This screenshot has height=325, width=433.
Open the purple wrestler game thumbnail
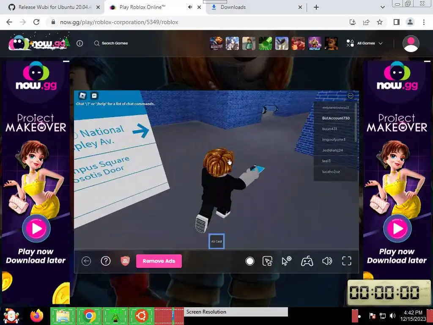pyautogui.click(x=315, y=44)
